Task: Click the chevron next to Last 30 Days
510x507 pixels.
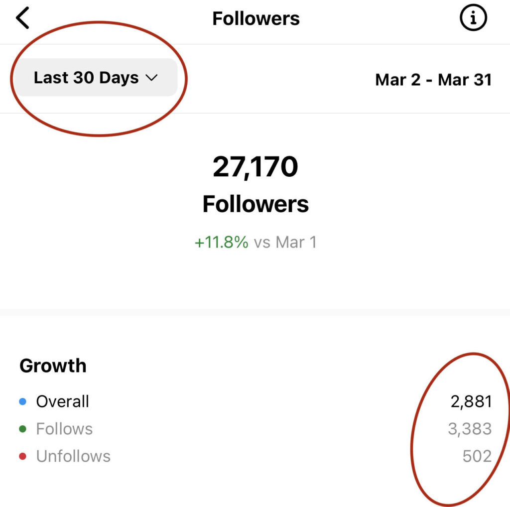Action: [151, 78]
